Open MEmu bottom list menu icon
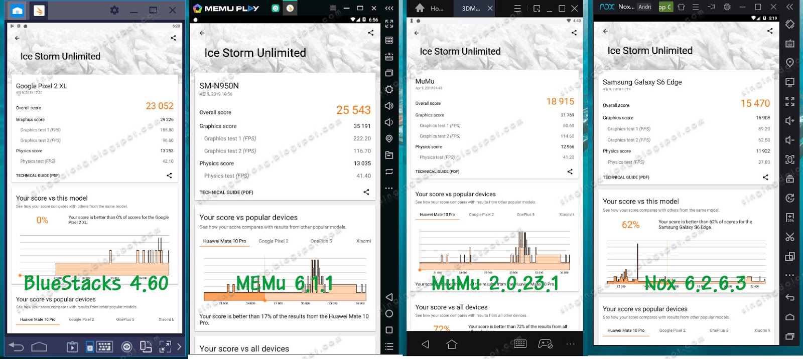This screenshot has width=803, height=359. 389,346
